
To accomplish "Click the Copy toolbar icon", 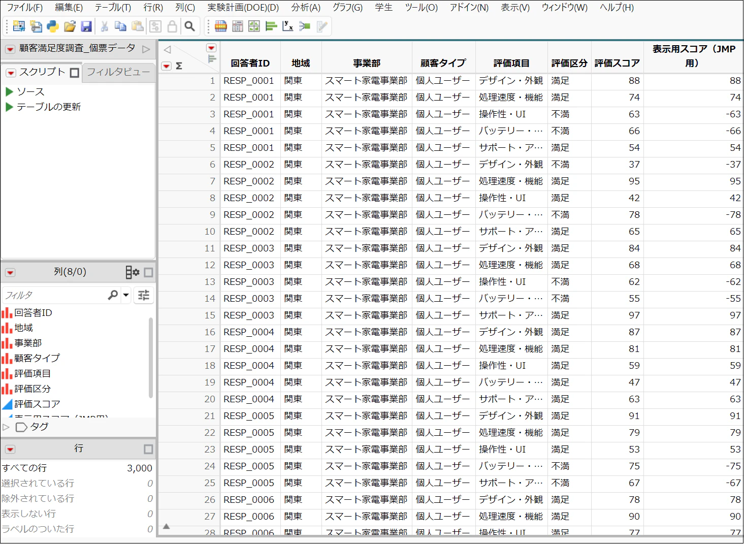I will pos(120,26).
